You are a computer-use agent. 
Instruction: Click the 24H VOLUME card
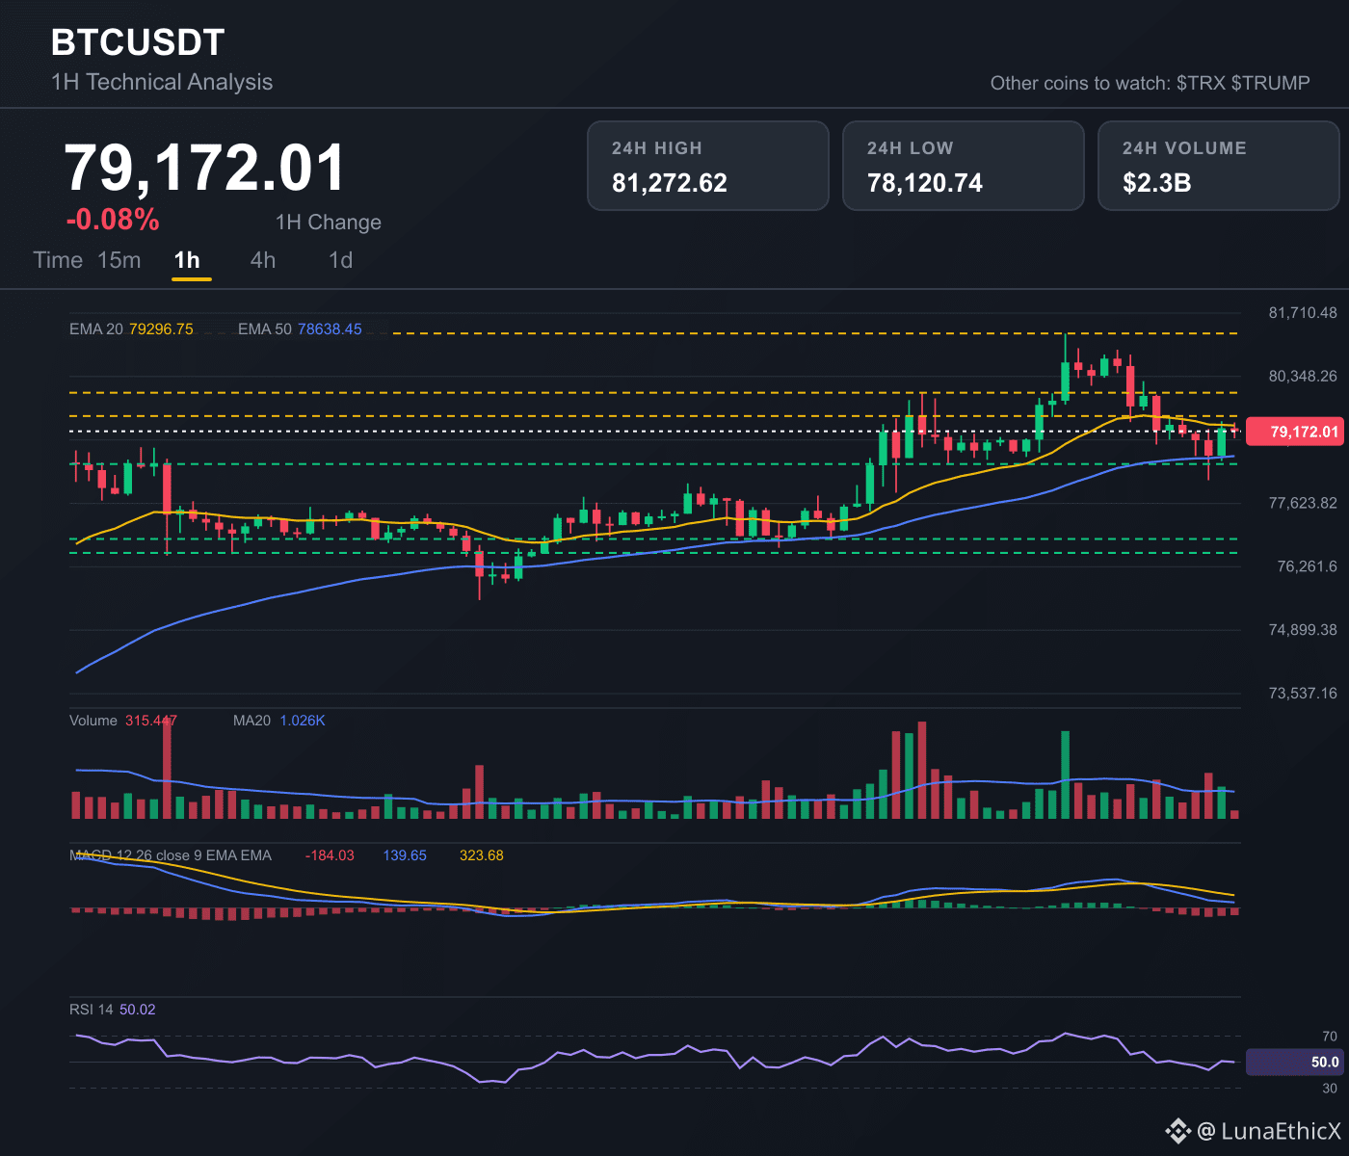(x=1219, y=166)
